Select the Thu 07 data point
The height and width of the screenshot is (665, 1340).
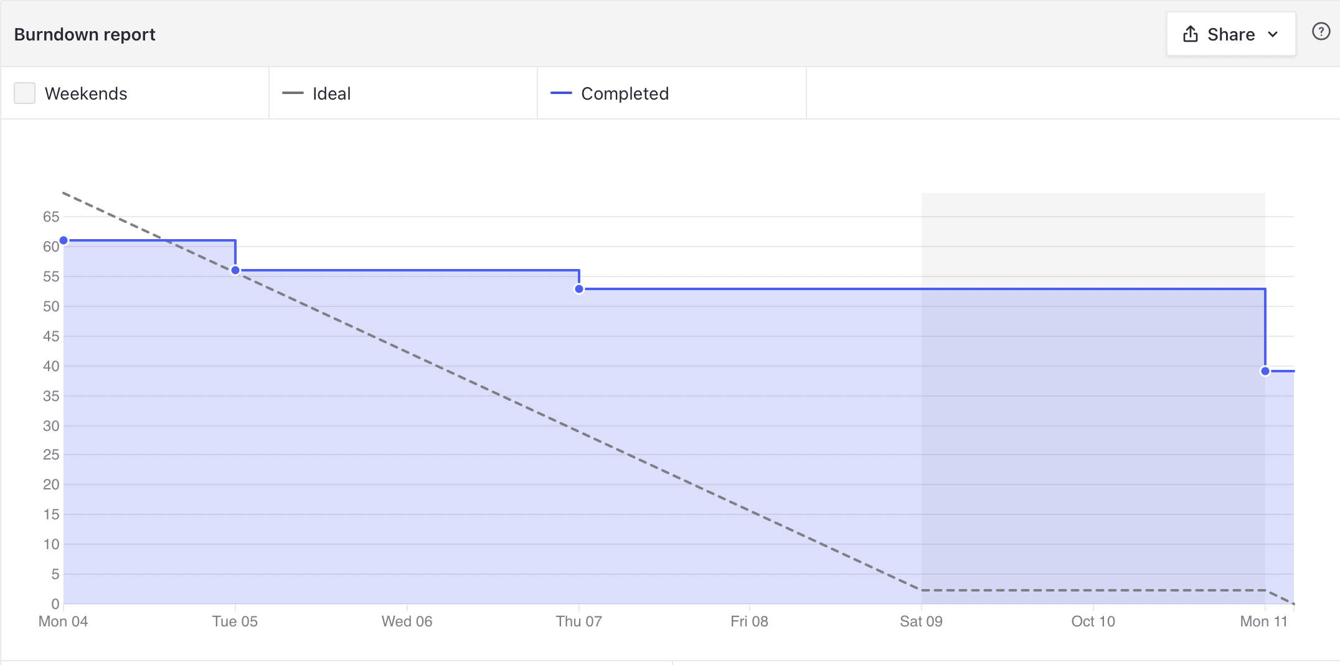coord(579,289)
